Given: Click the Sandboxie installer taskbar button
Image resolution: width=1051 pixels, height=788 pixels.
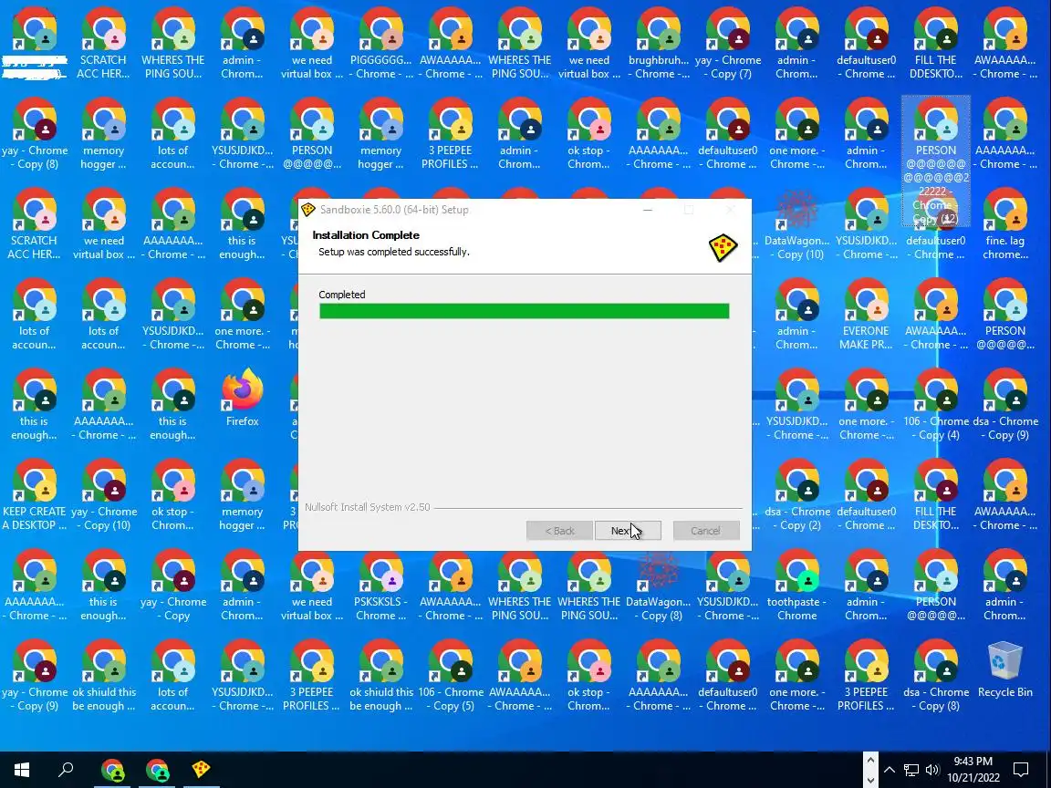Looking at the screenshot, I should (201, 769).
